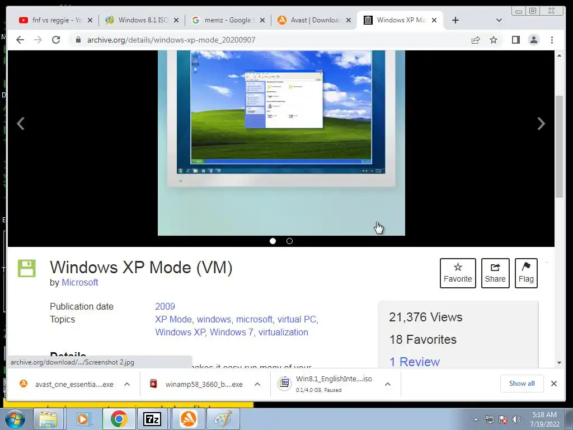Click the green floppy software icon
The height and width of the screenshot is (430, 573).
click(x=27, y=268)
